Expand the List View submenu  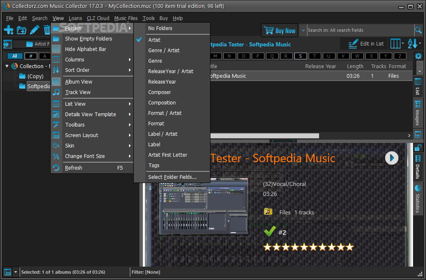tap(92, 104)
